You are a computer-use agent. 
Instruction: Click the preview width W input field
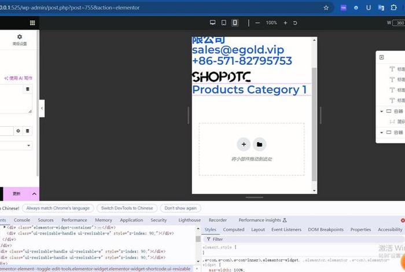pyautogui.click(x=399, y=23)
